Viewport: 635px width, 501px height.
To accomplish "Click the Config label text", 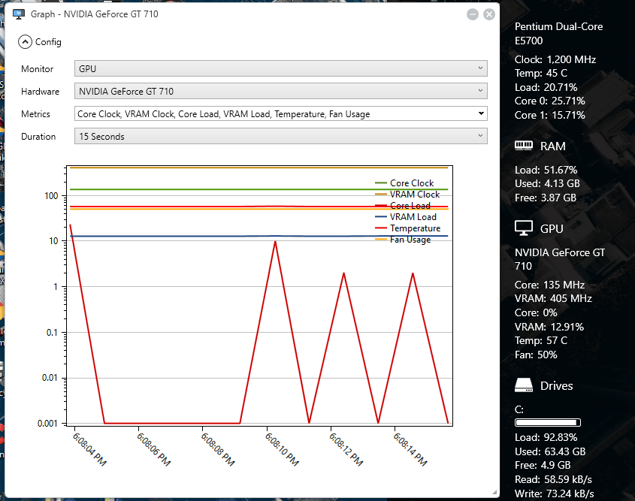I will (x=48, y=41).
